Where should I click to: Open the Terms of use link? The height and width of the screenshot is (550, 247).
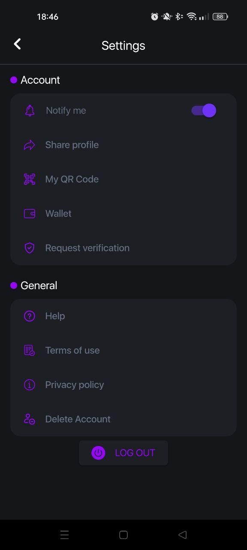click(123, 350)
